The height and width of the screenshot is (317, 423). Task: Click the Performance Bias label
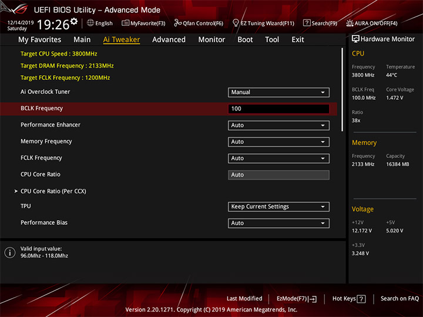44,222
